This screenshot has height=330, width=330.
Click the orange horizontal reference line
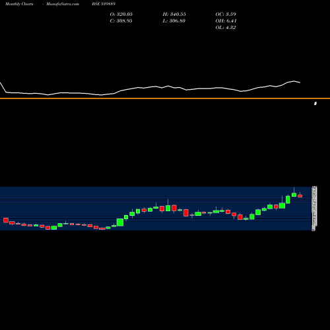(165, 98)
